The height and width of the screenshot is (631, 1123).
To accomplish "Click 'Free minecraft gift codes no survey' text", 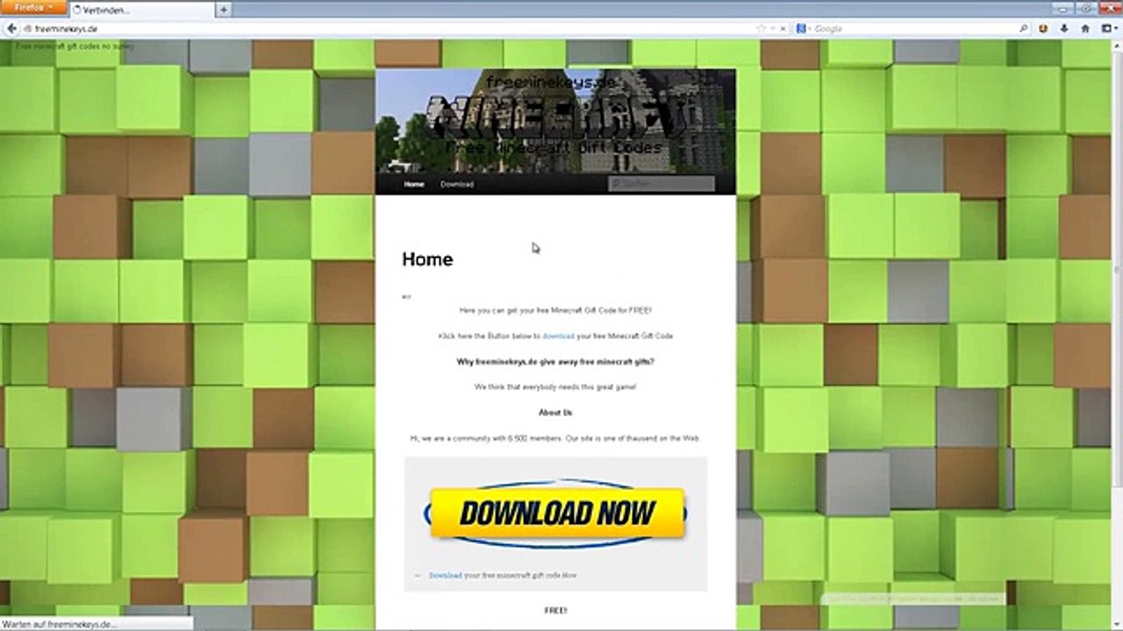I will 75,45.
